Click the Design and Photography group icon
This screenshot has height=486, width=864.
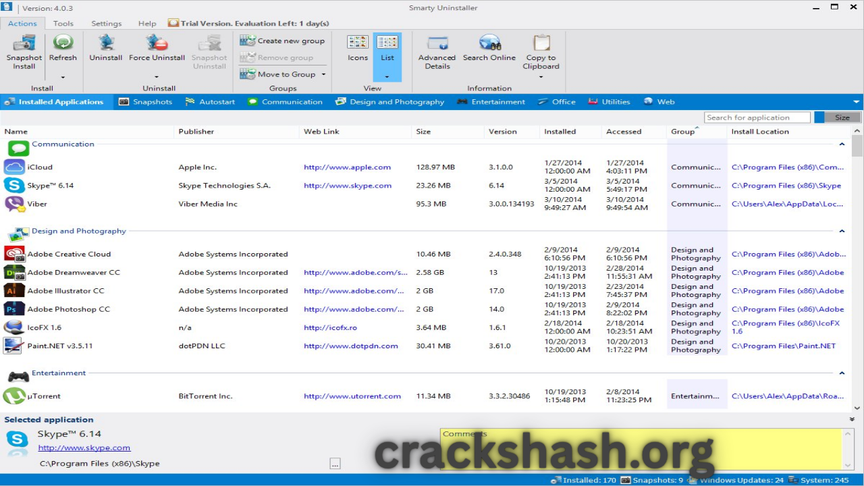[x=18, y=234]
